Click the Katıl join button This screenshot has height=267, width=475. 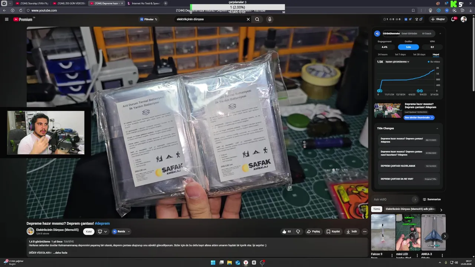(89, 231)
